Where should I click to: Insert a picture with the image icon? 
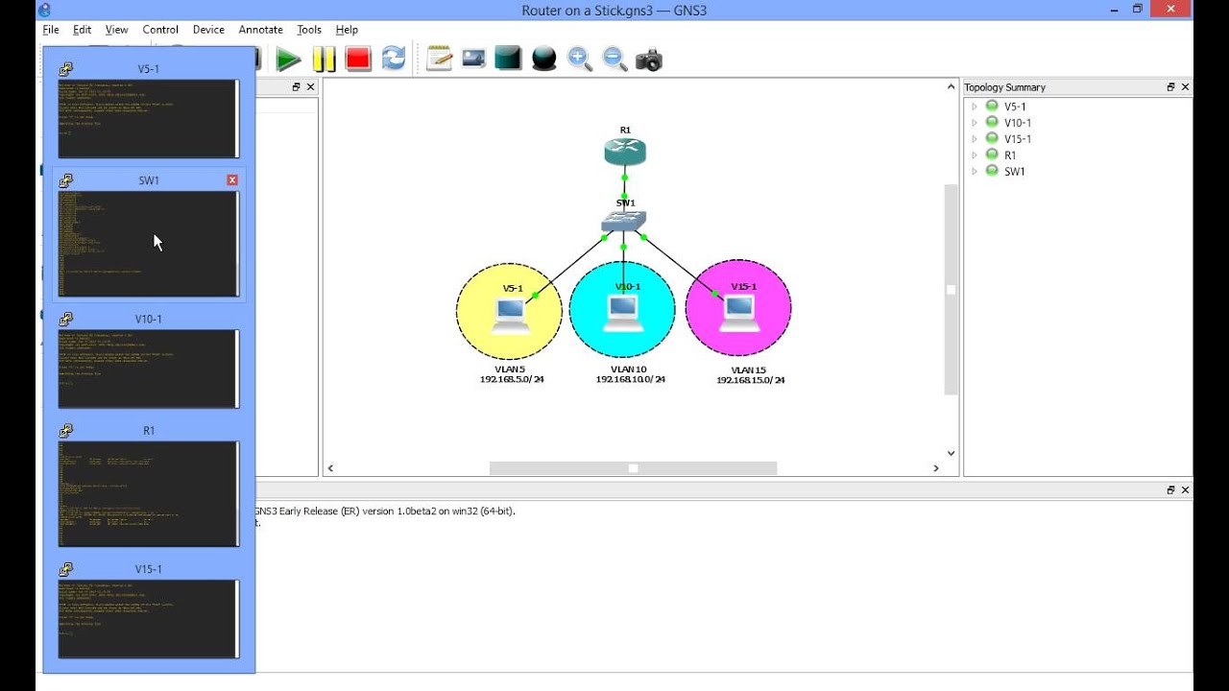473,59
